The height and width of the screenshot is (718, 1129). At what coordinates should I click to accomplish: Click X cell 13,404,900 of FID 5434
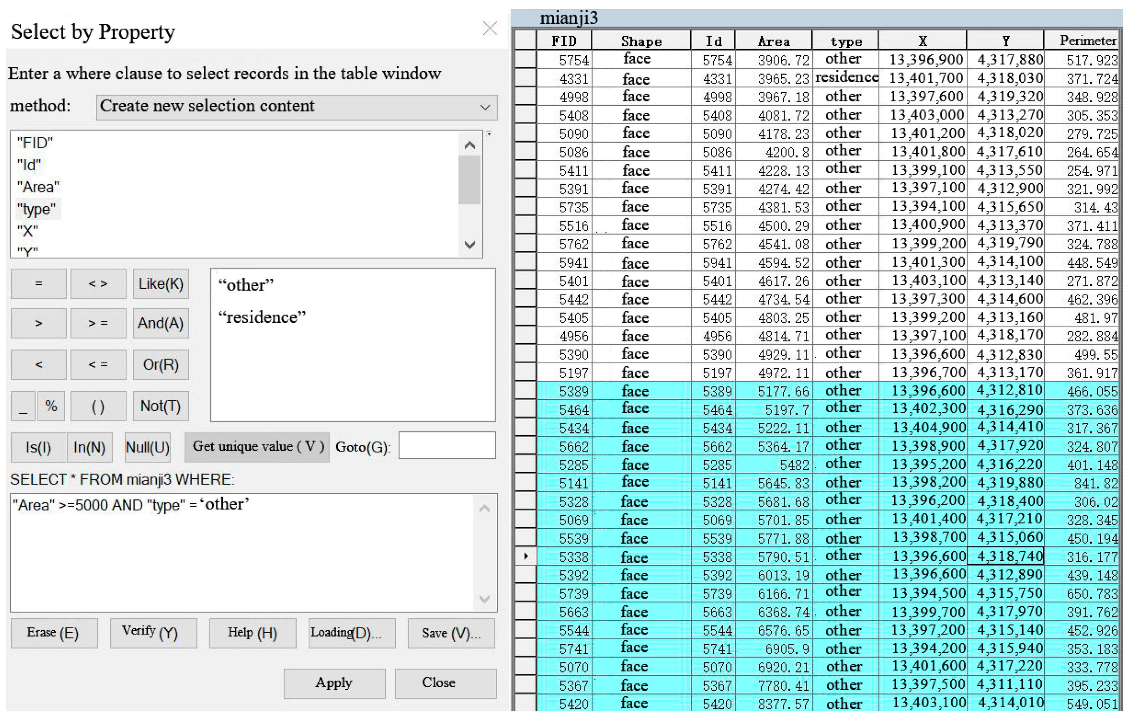[x=922, y=428]
